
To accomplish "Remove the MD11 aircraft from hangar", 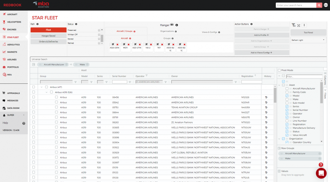I will [x=128, y=45].
